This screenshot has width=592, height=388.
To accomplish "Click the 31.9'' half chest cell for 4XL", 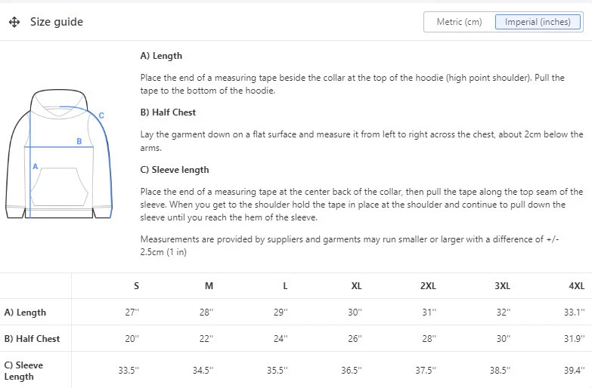I will (x=575, y=339).
